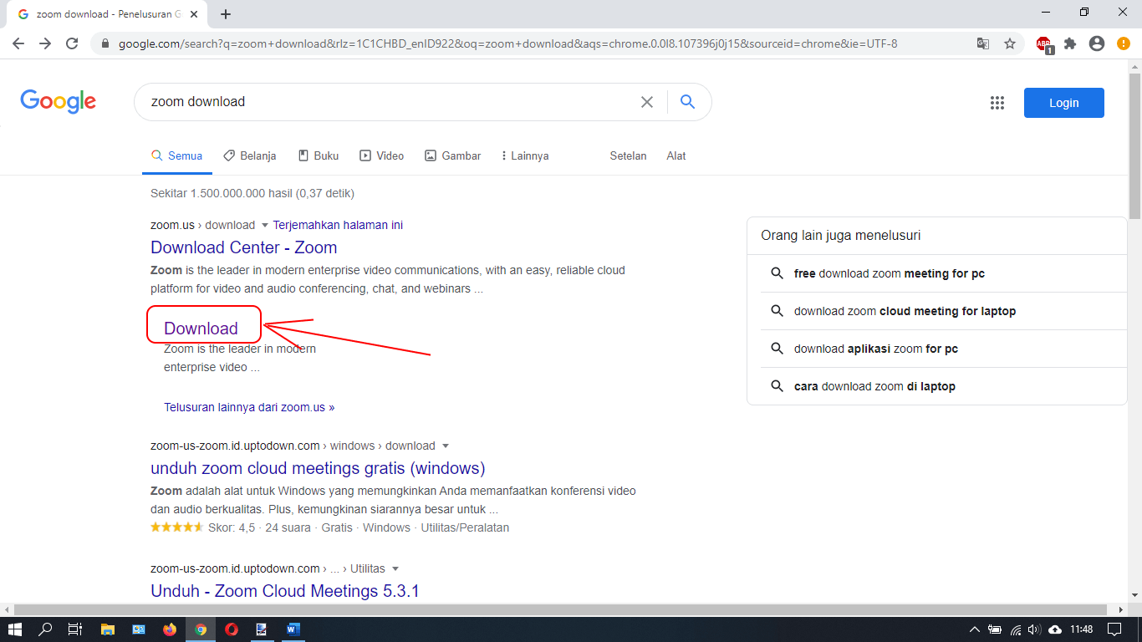
Task: Open the Adblock Plus extension icon
Action: click(1044, 44)
